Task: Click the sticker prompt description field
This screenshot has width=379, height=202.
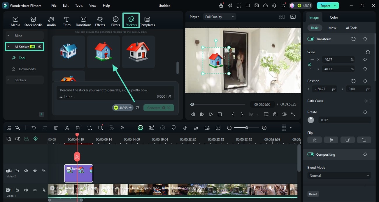Action: [115, 90]
